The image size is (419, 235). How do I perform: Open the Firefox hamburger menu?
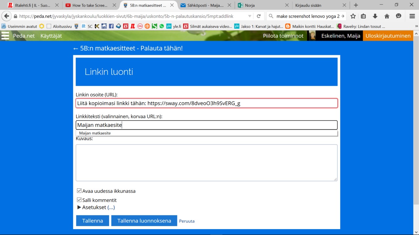click(412, 16)
